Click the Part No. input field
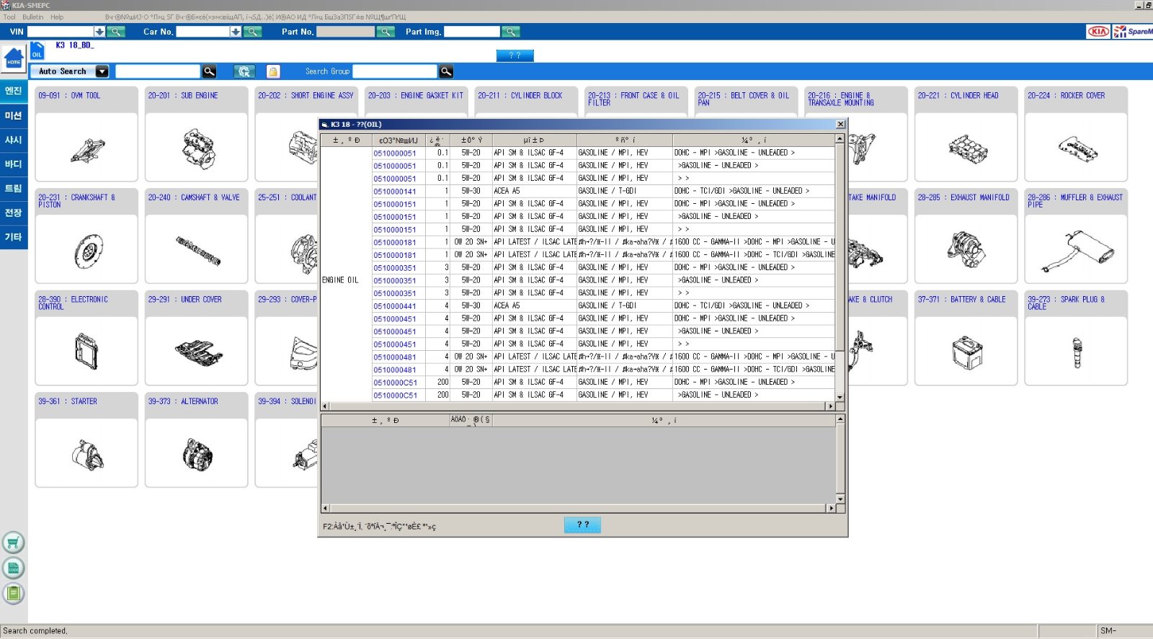The width and height of the screenshot is (1153, 639). coord(345,32)
